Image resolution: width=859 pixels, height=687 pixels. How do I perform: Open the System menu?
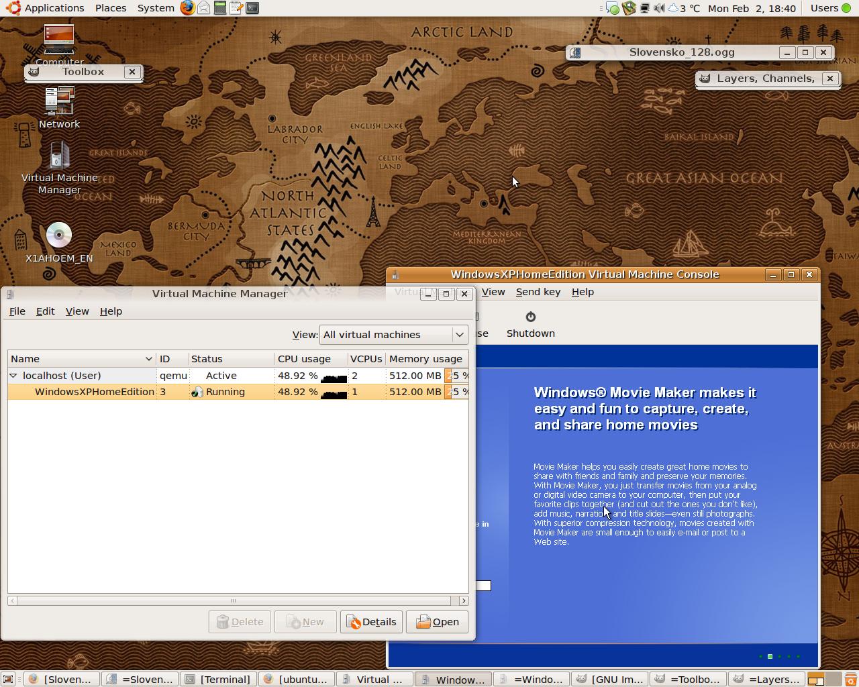(x=156, y=8)
